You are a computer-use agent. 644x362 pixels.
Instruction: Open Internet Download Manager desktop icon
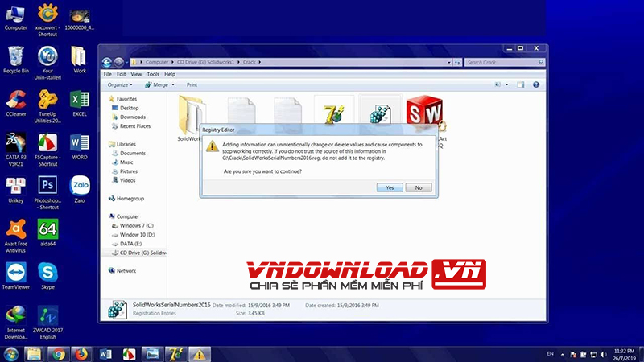16,323
